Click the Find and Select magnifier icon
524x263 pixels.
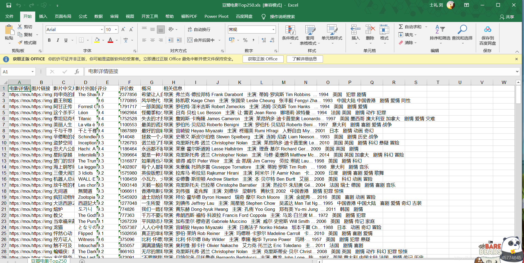click(x=462, y=29)
